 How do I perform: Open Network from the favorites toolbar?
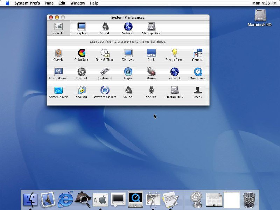[x=128, y=28]
